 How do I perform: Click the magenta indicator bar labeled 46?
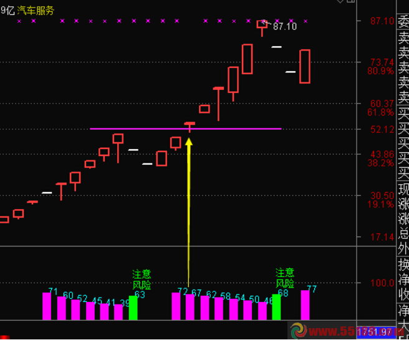262,311
